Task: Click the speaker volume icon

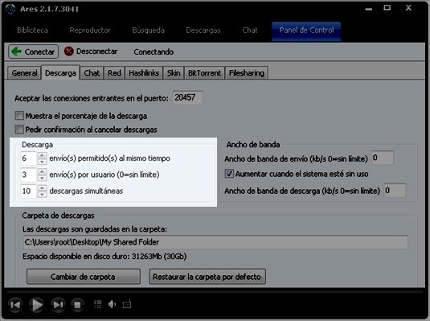Action: click(112, 304)
